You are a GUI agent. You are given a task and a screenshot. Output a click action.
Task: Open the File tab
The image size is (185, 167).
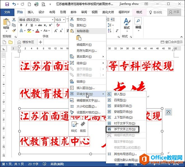[x=7, y=12]
